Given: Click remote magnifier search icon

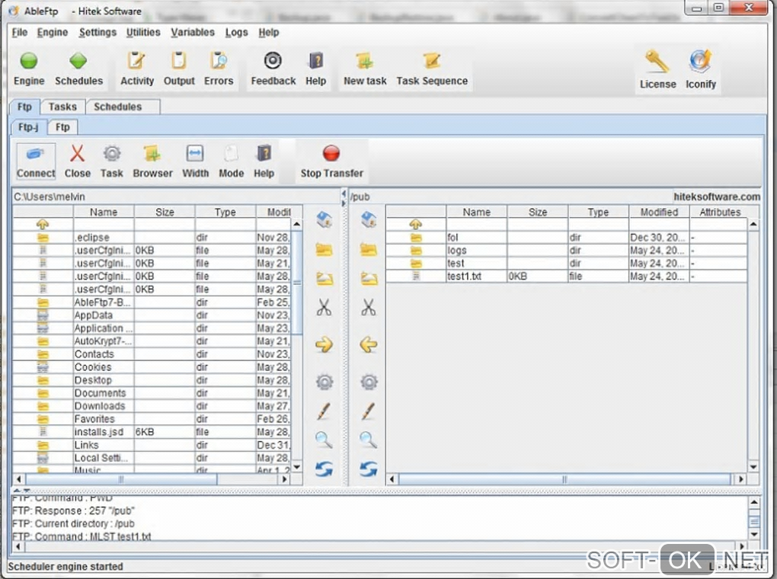Looking at the screenshot, I should [x=369, y=440].
